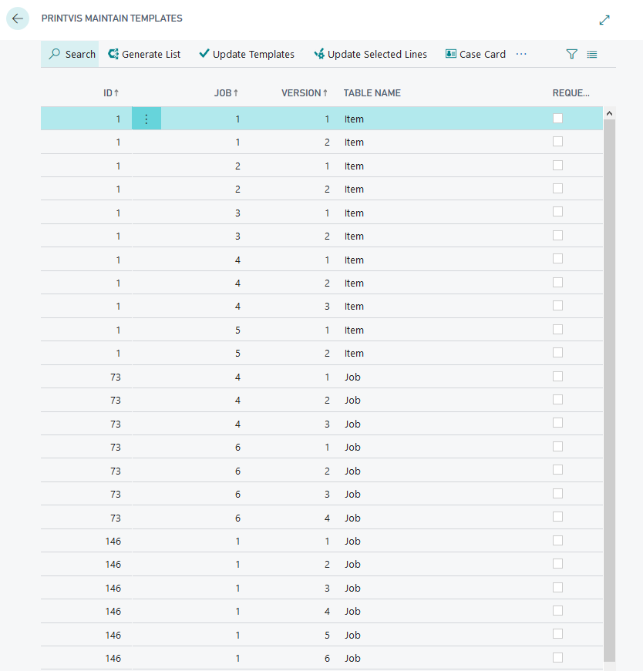This screenshot has height=671, width=643.
Task: Tick checkbox for ID 73 Job 4 Version 1
Action: (557, 377)
